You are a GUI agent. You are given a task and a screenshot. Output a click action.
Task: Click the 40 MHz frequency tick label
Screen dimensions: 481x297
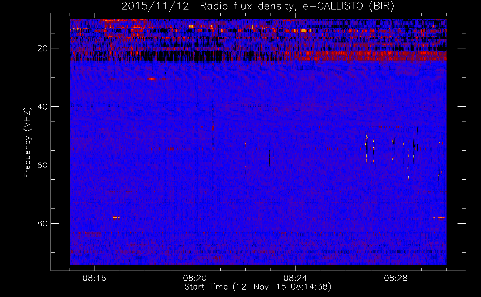pos(43,107)
